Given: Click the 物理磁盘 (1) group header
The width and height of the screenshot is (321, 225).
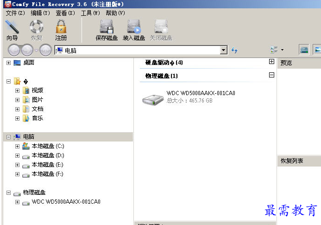Looking at the screenshot, I should click(162, 76).
